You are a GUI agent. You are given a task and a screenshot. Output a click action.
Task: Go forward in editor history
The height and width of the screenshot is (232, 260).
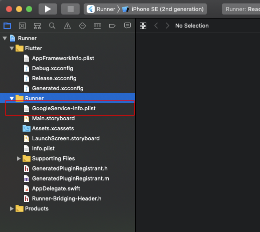(x=167, y=26)
